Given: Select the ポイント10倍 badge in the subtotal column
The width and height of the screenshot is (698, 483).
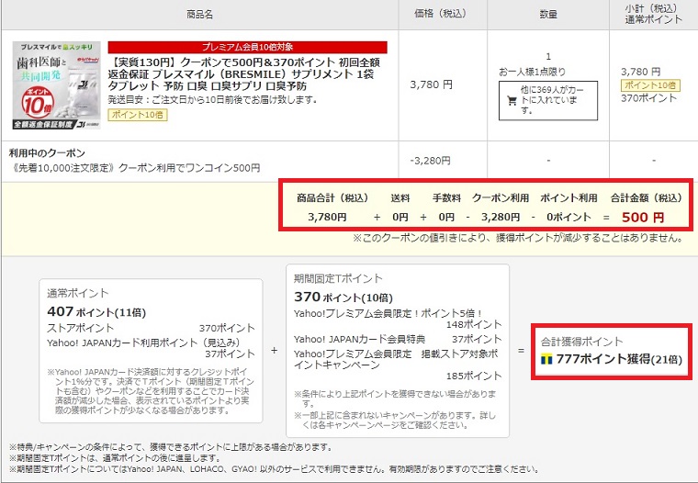Looking at the screenshot, I should point(650,85).
